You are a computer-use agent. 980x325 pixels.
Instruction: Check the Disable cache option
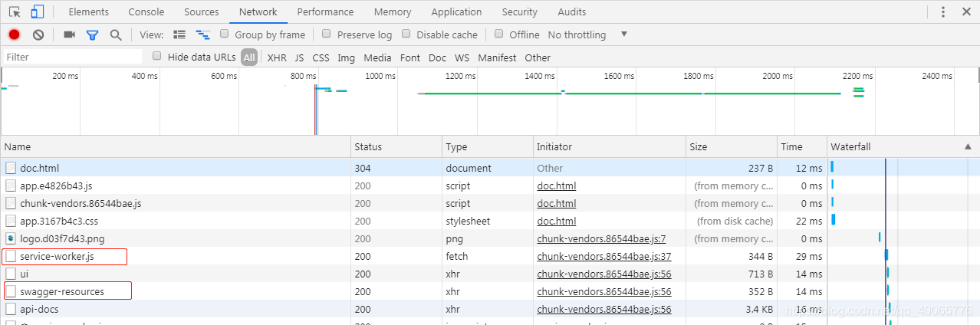pyautogui.click(x=406, y=34)
